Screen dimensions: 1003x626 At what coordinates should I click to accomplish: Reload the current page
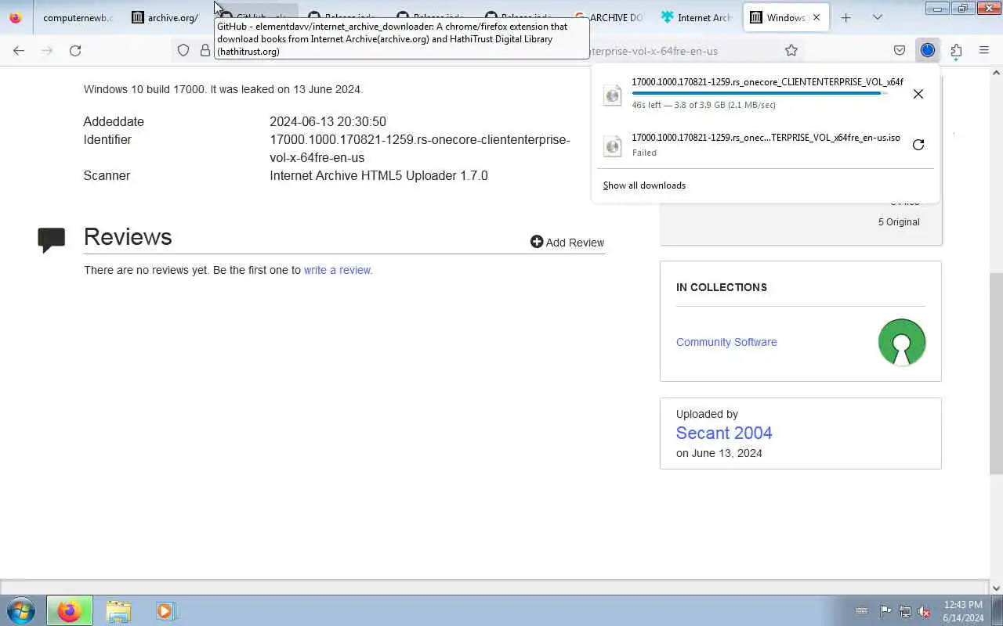75,50
